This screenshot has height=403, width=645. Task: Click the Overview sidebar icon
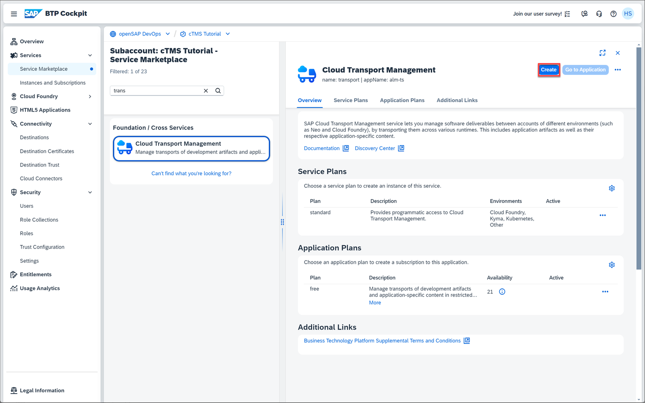click(x=14, y=42)
